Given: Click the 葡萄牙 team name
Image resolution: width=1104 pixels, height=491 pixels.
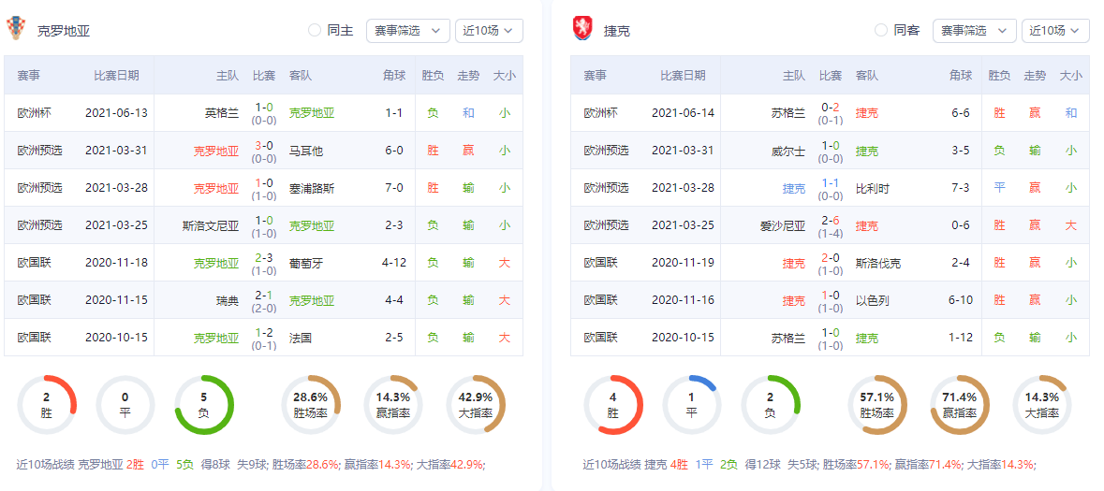Looking at the screenshot, I should (x=306, y=263).
